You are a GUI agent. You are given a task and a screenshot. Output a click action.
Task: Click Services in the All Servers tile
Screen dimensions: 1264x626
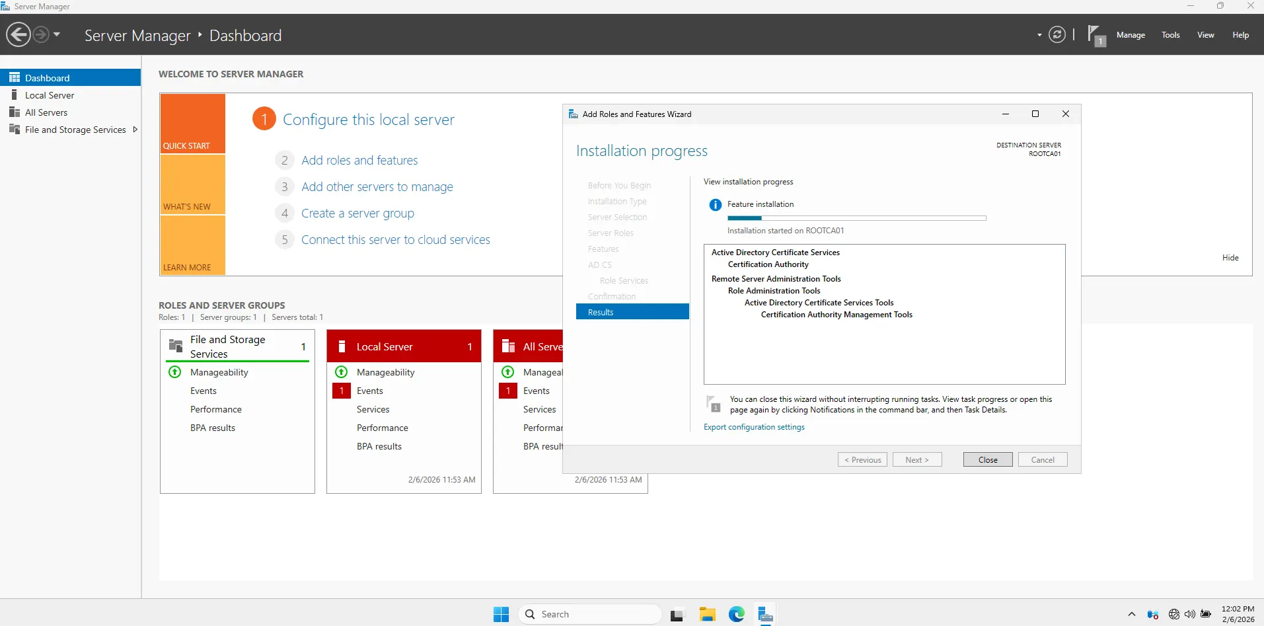(x=539, y=409)
